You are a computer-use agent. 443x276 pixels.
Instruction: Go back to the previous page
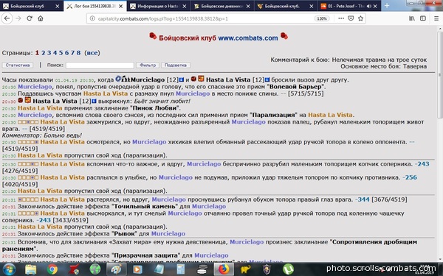point(7,18)
